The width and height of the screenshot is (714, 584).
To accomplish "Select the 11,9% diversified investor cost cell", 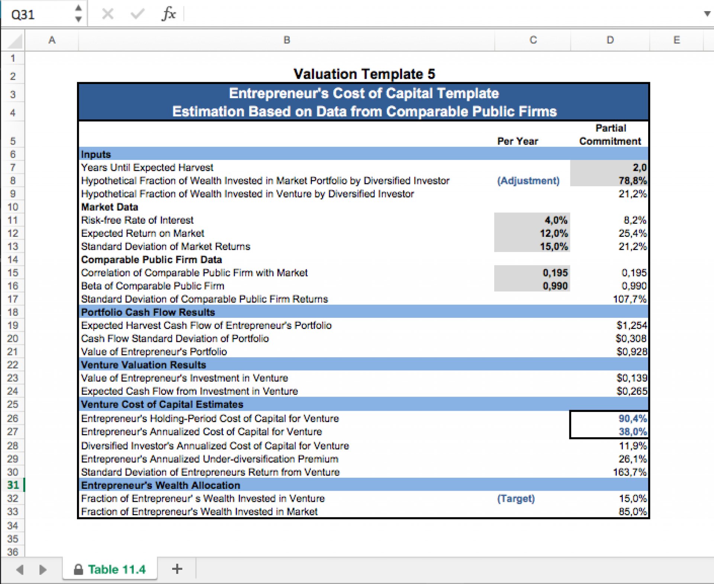I will pos(610,445).
